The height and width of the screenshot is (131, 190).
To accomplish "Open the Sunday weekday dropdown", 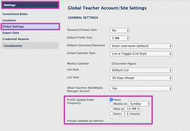I will pos(139,104).
